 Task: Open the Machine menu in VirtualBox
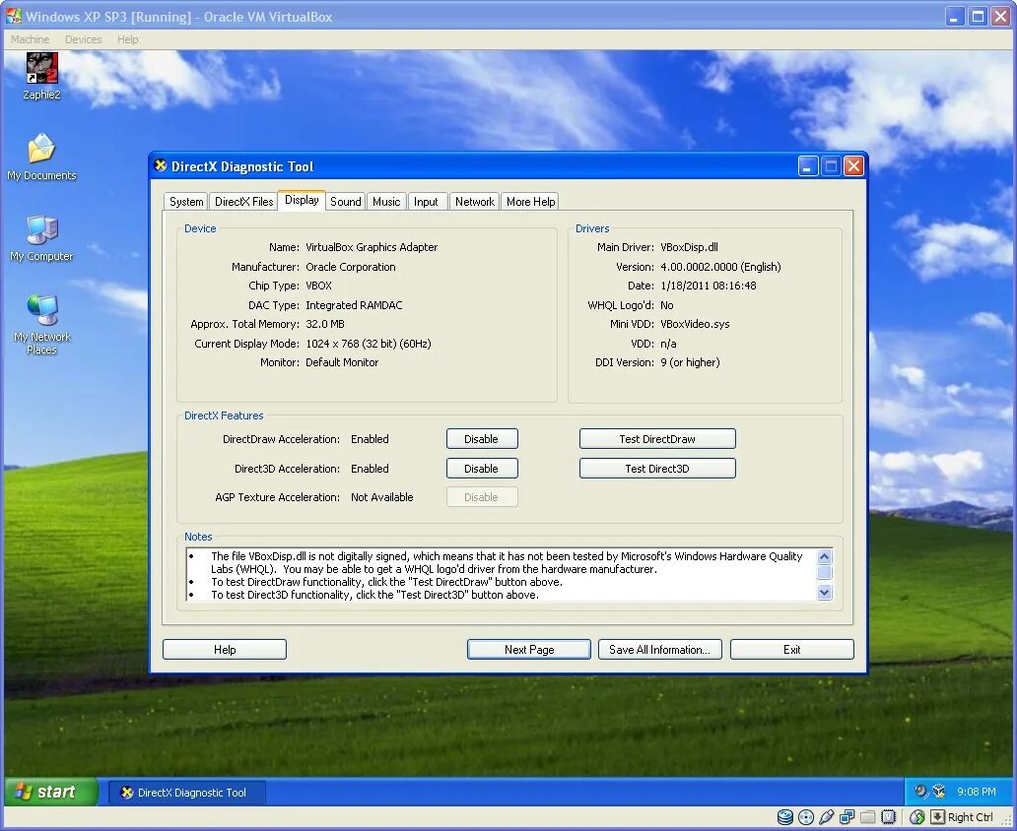coord(30,39)
